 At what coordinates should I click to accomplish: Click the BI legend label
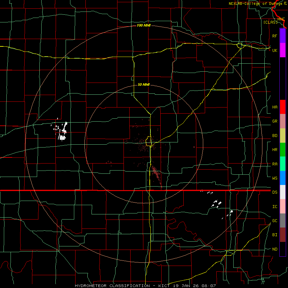[x=275, y=235]
